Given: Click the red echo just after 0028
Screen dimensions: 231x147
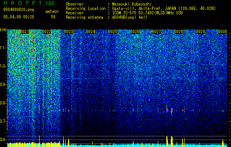Looking at the screenshot, I should [184, 110].
